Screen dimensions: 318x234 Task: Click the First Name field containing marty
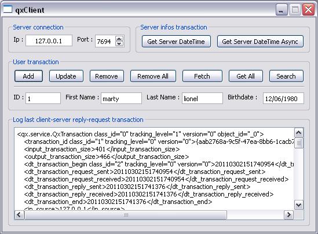click(x=121, y=98)
